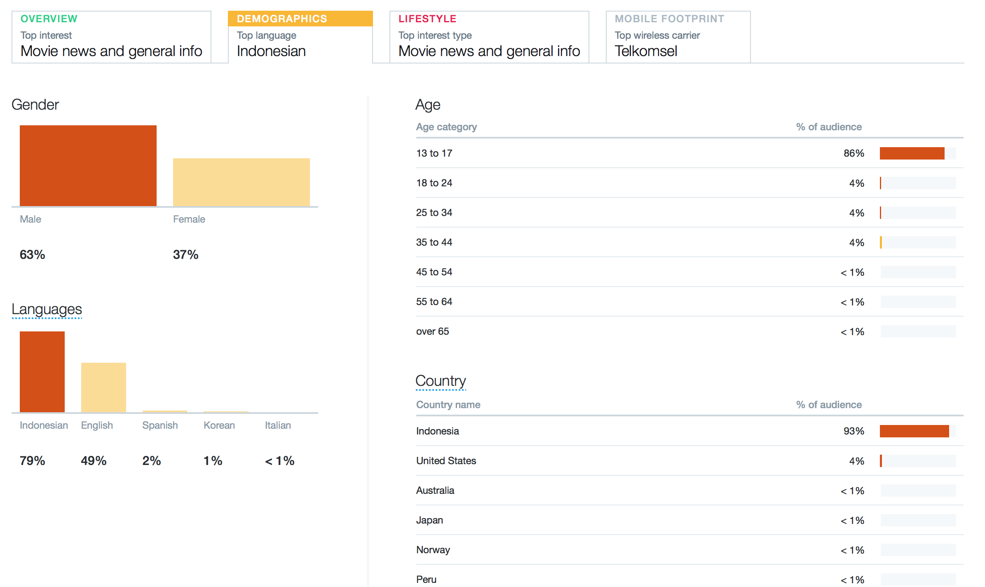The width and height of the screenshot is (985, 587).
Task: Select the Norway country row
Action: [433, 550]
